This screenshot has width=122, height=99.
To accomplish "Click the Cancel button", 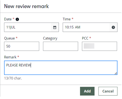I will (108, 91).
